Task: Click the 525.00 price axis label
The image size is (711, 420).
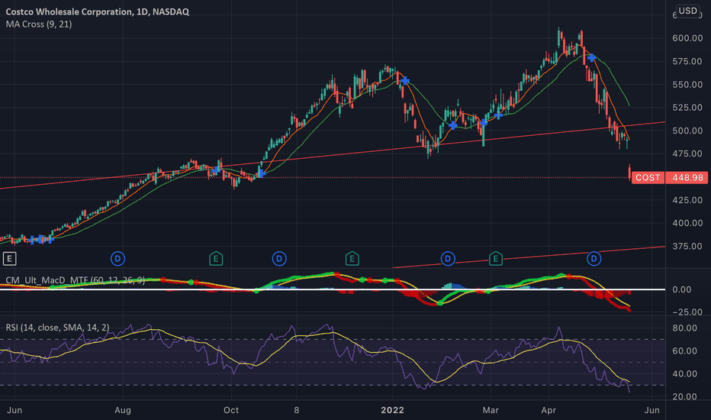Action: [687, 108]
